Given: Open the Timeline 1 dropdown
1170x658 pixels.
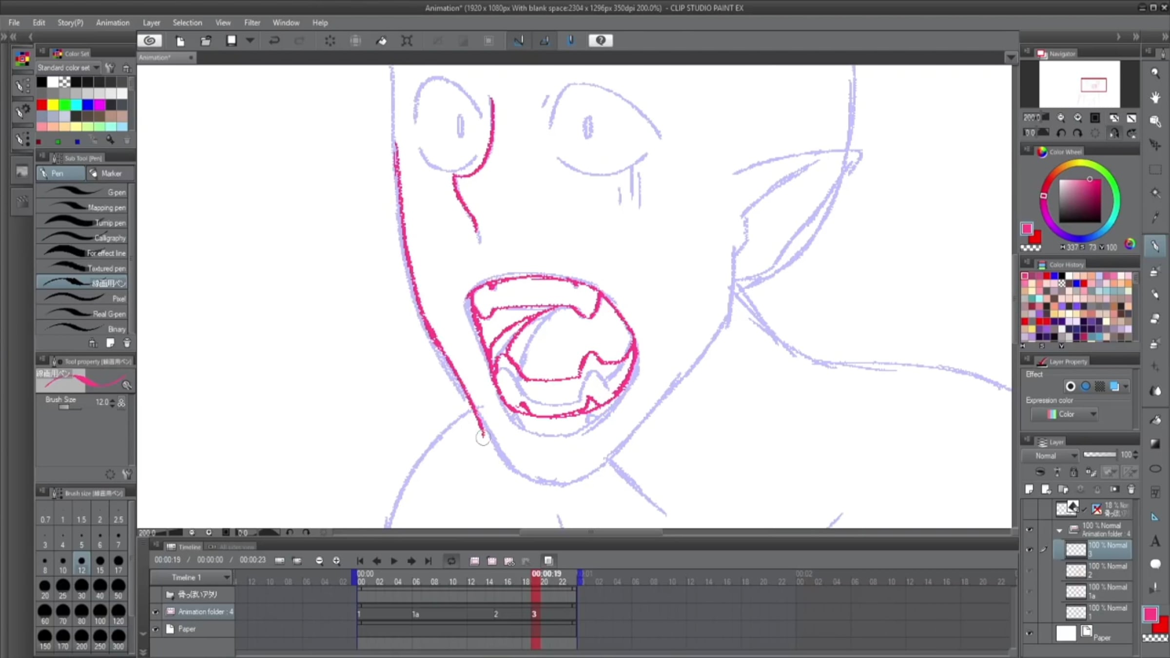Looking at the screenshot, I should click(226, 577).
